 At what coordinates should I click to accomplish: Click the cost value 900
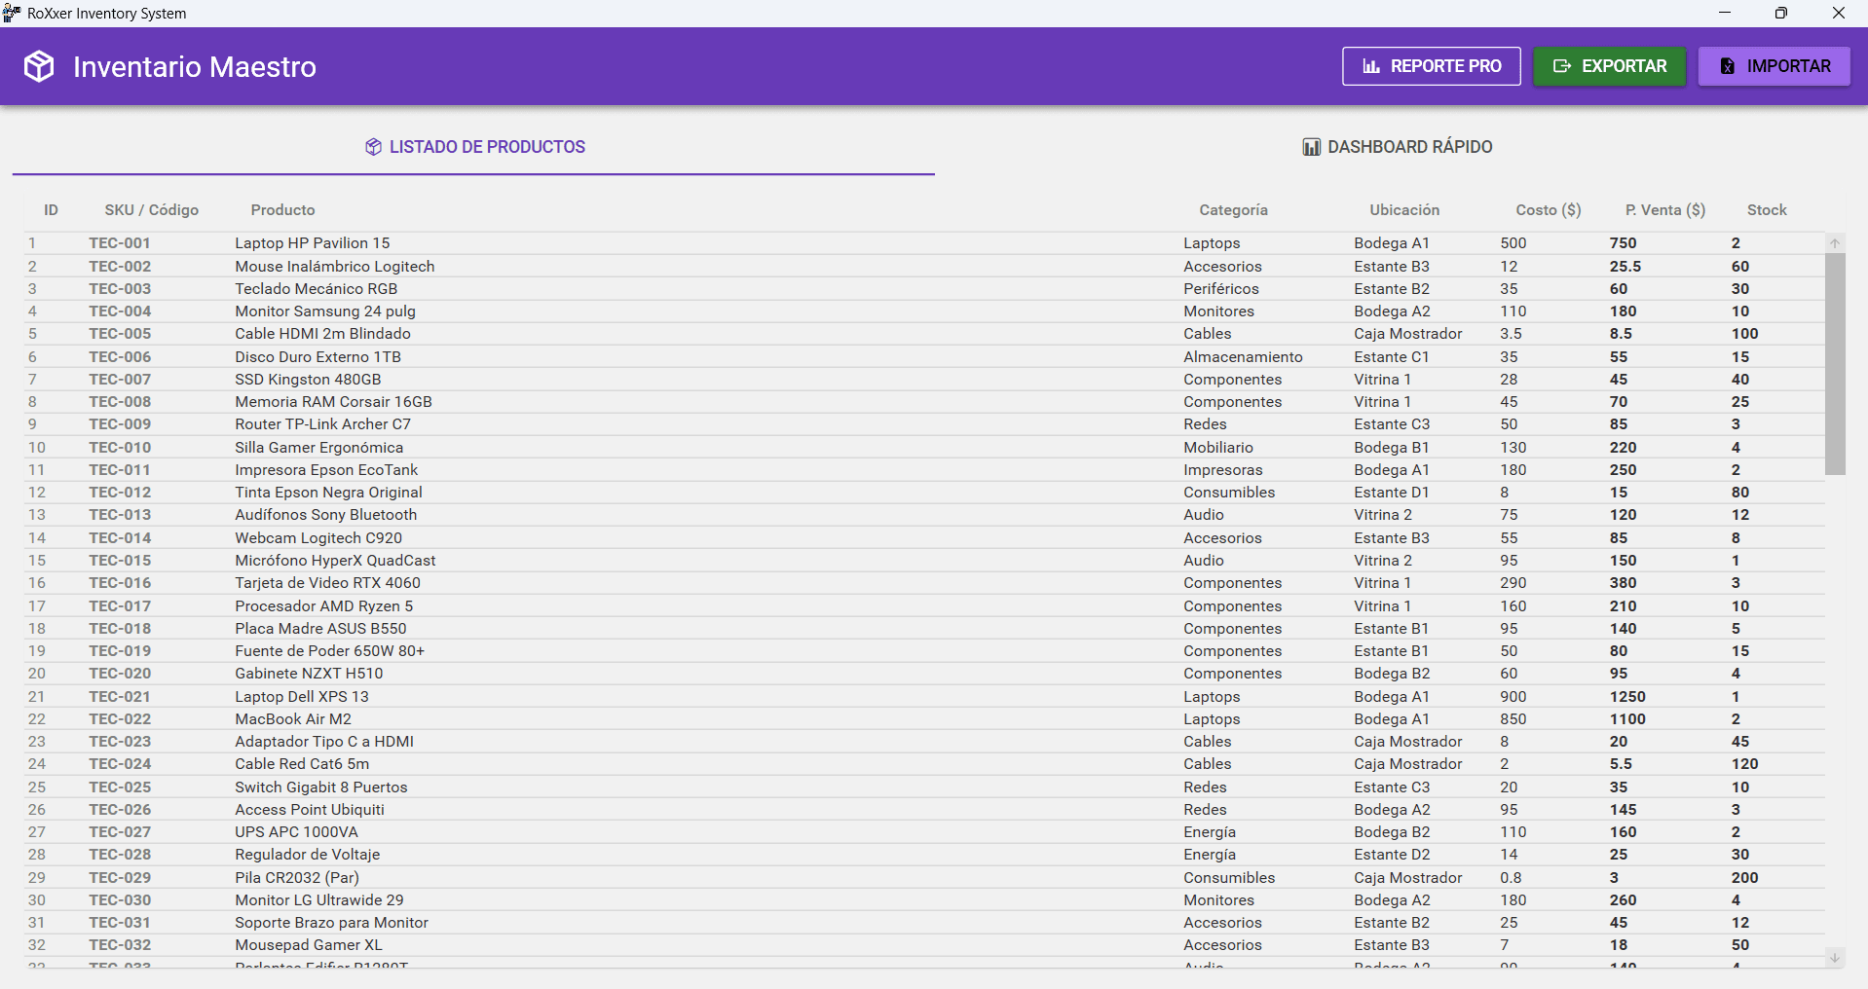coord(1513,697)
